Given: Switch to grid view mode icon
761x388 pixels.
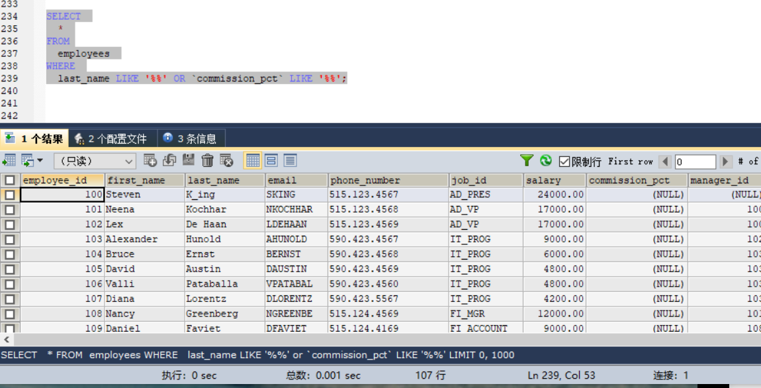Looking at the screenshot, I should [252, 160].
